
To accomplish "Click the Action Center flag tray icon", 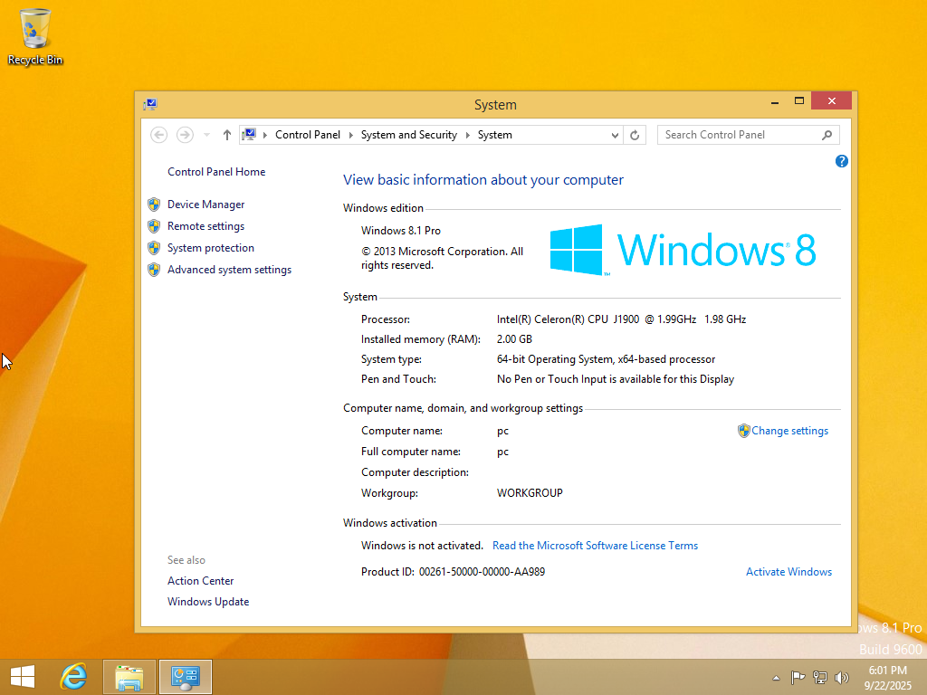I will point(798,677).
